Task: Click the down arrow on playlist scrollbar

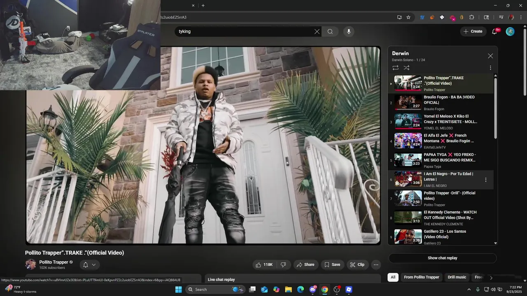Action: (x=495, y=243)
